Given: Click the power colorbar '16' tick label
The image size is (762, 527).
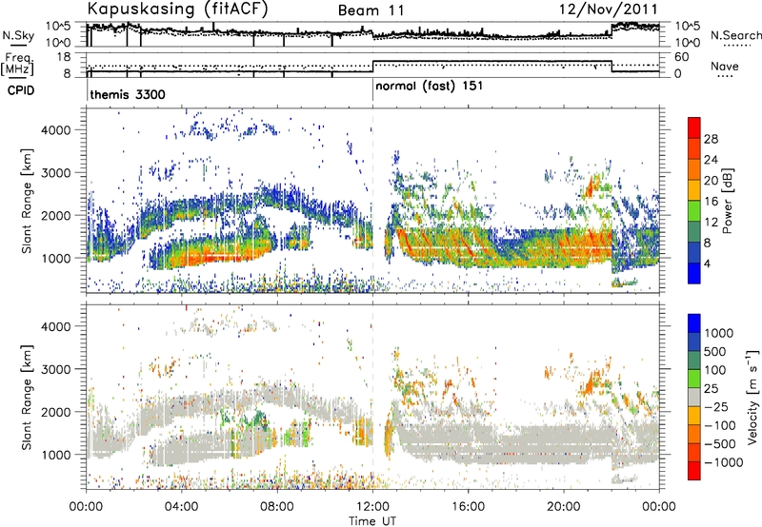Looking at the screenshot, I should [x=711, y=202].
